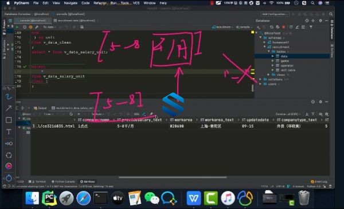Select the text T annotation tool

[x=9, y=131]
